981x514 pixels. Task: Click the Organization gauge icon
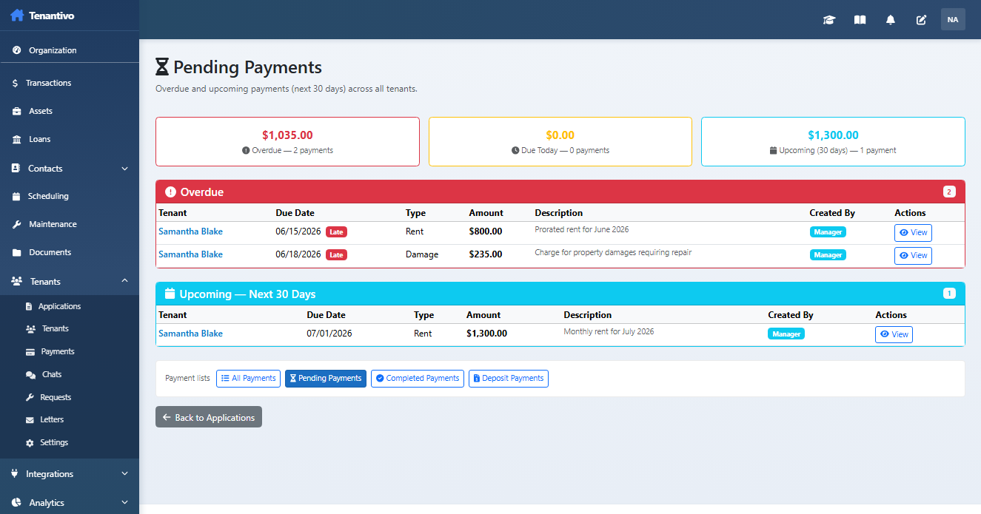coord(16,50)
